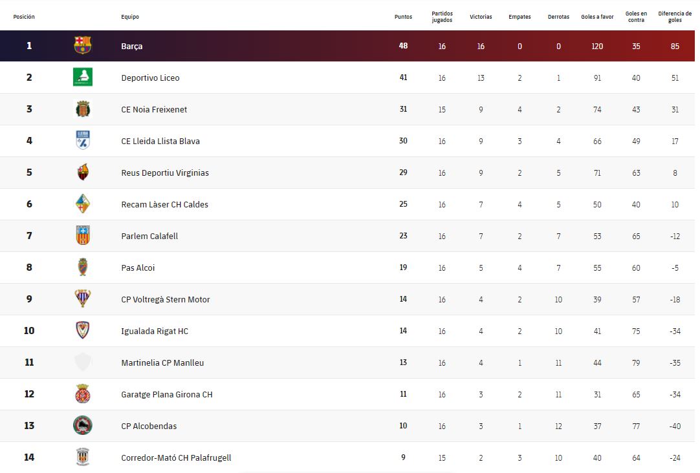700x473 pixels.
Task: Click the Diferencia de goles column header
Action: tap(675, 17)
